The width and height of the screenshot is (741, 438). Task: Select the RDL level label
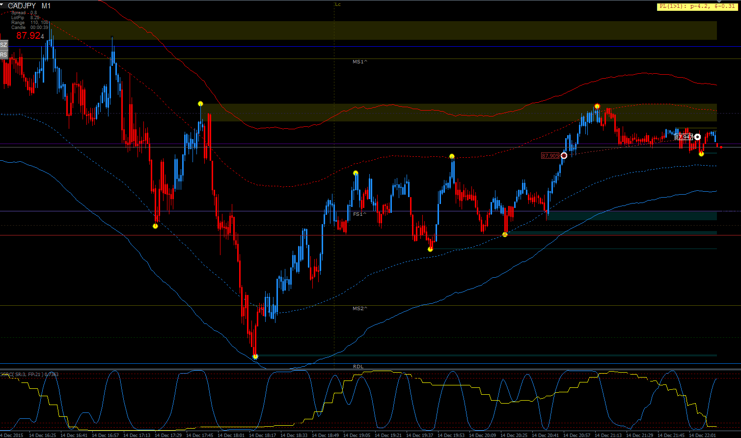[x=358, y=367]
